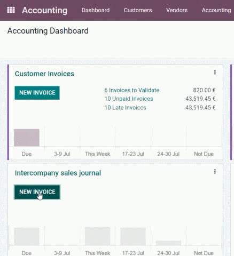This screenshot has height=256, width=234.
Task: Click the Due bar in Intercompany chart
Action: [x=27, y=237]
